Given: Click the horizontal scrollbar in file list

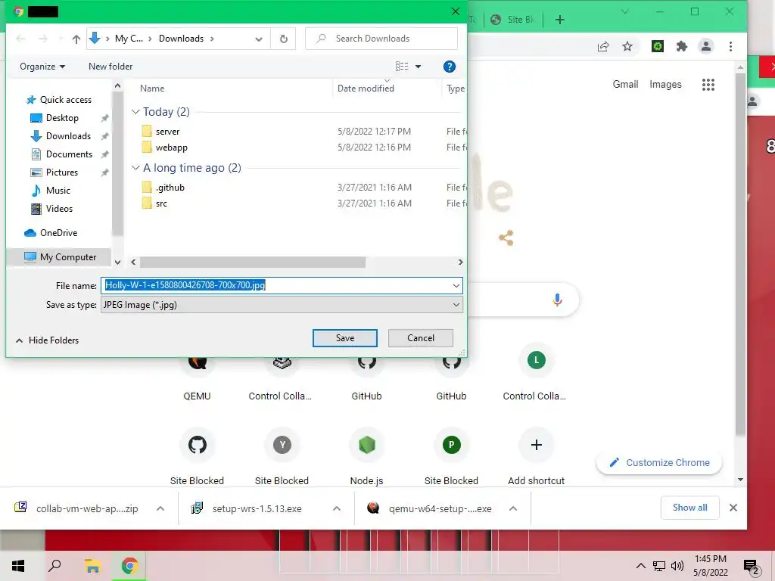Looking at the screenshot, I should click(253, 262).
